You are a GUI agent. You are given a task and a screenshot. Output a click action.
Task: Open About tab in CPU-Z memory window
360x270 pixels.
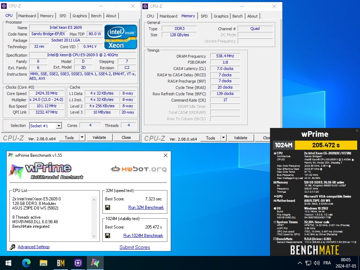(x=252, y=16)
